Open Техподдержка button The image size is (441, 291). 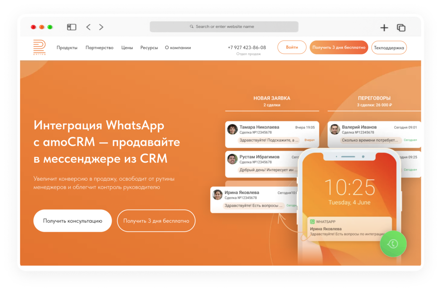[389, 48]
